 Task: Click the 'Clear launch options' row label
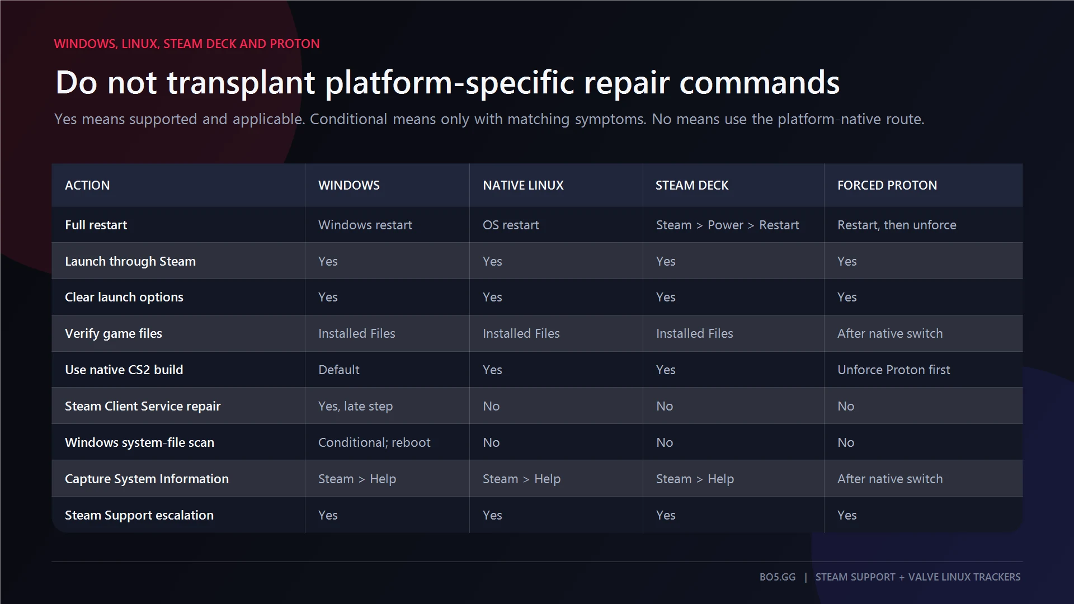(124, 297)
